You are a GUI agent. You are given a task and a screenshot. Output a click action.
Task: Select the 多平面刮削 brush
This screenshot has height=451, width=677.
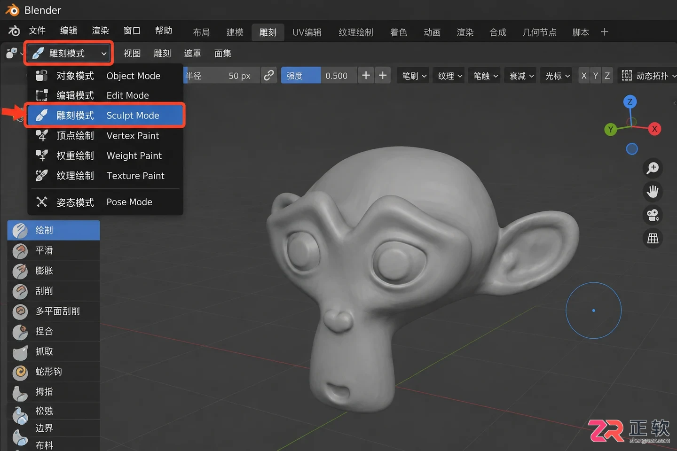54,311
